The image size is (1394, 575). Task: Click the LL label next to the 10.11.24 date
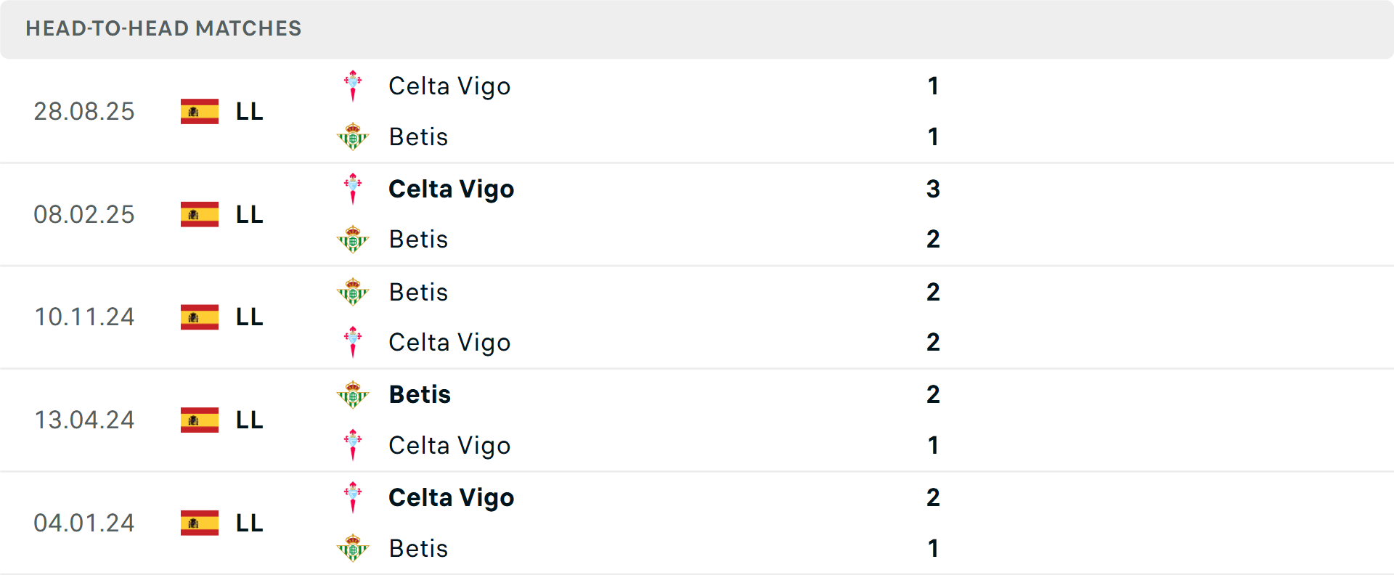(248, 317)
